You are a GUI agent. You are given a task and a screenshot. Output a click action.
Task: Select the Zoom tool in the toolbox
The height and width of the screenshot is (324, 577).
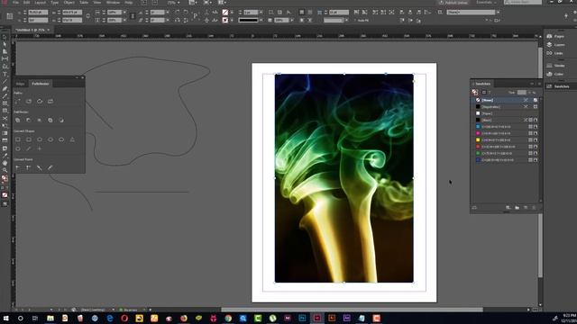[x=5, y=170]
